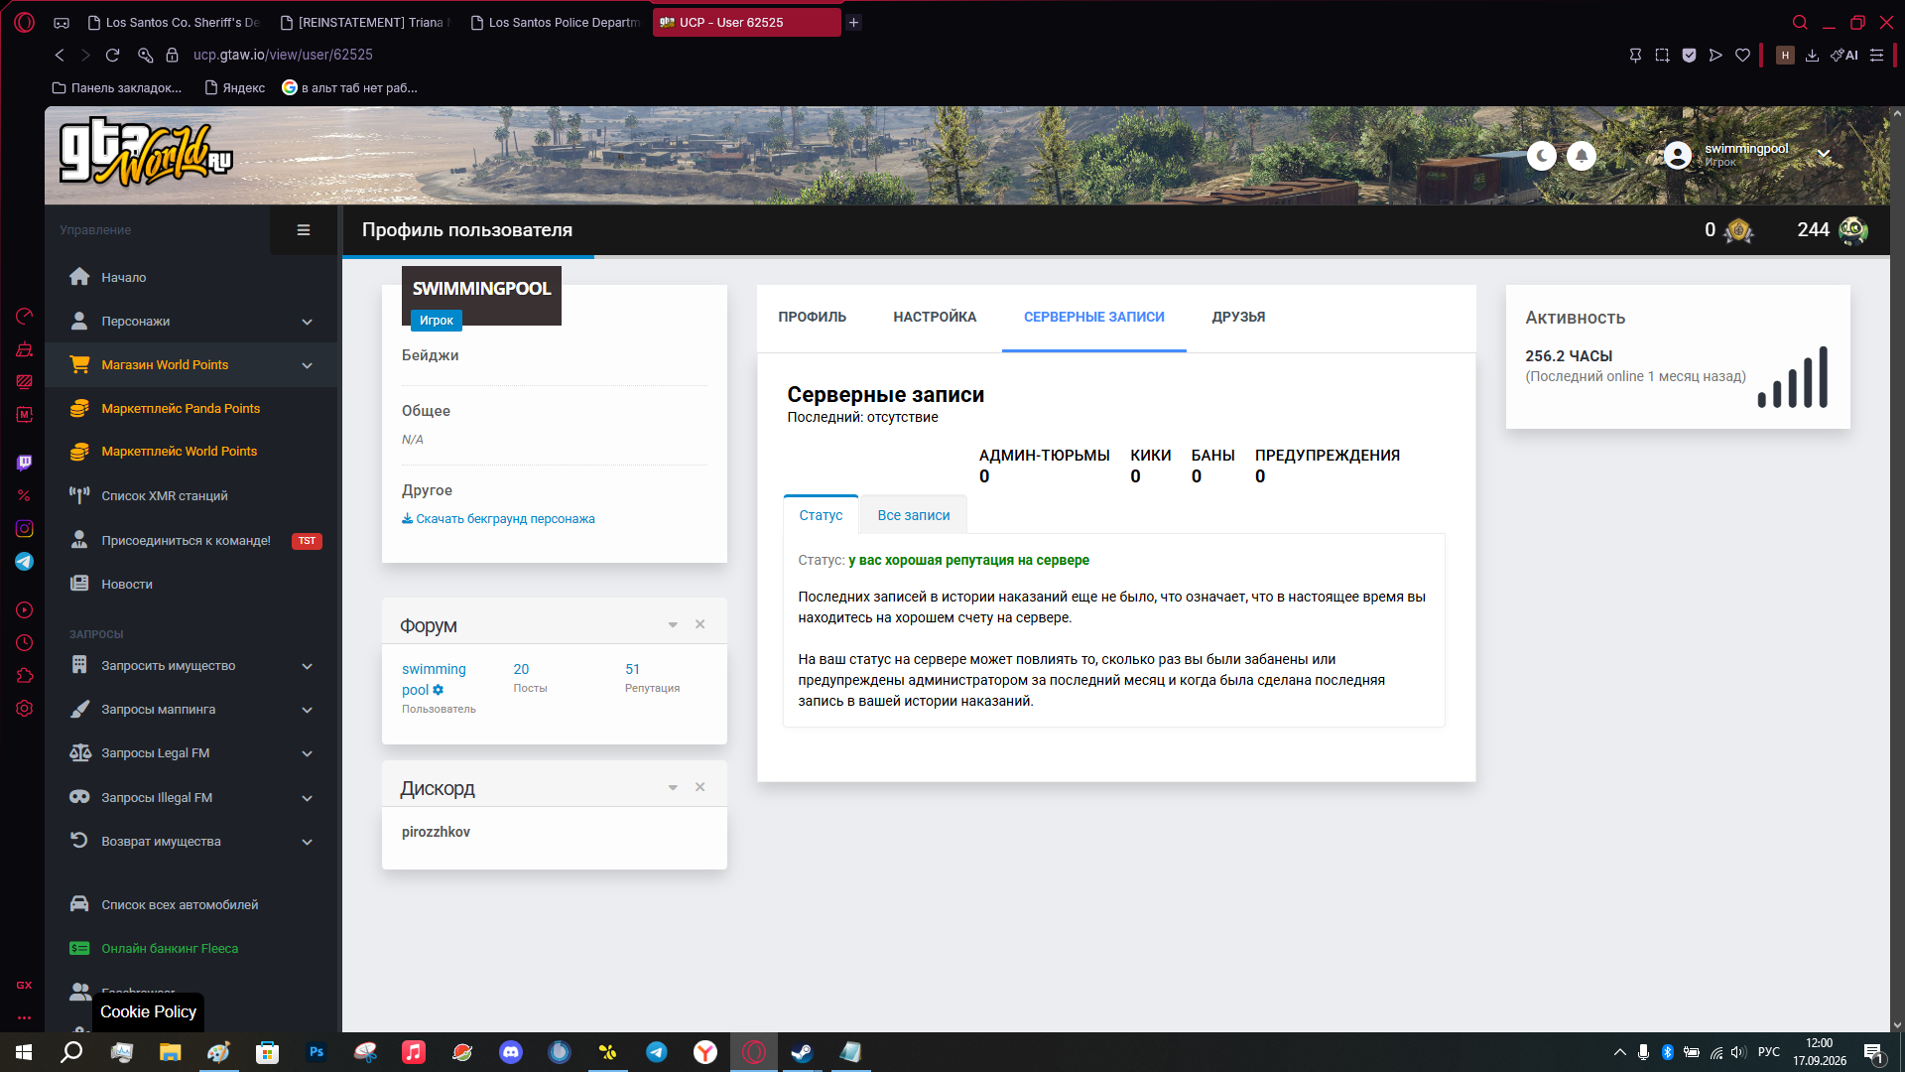Click the GTA World RU logo
1905x1072 pixels.
[x=147, y=153]
